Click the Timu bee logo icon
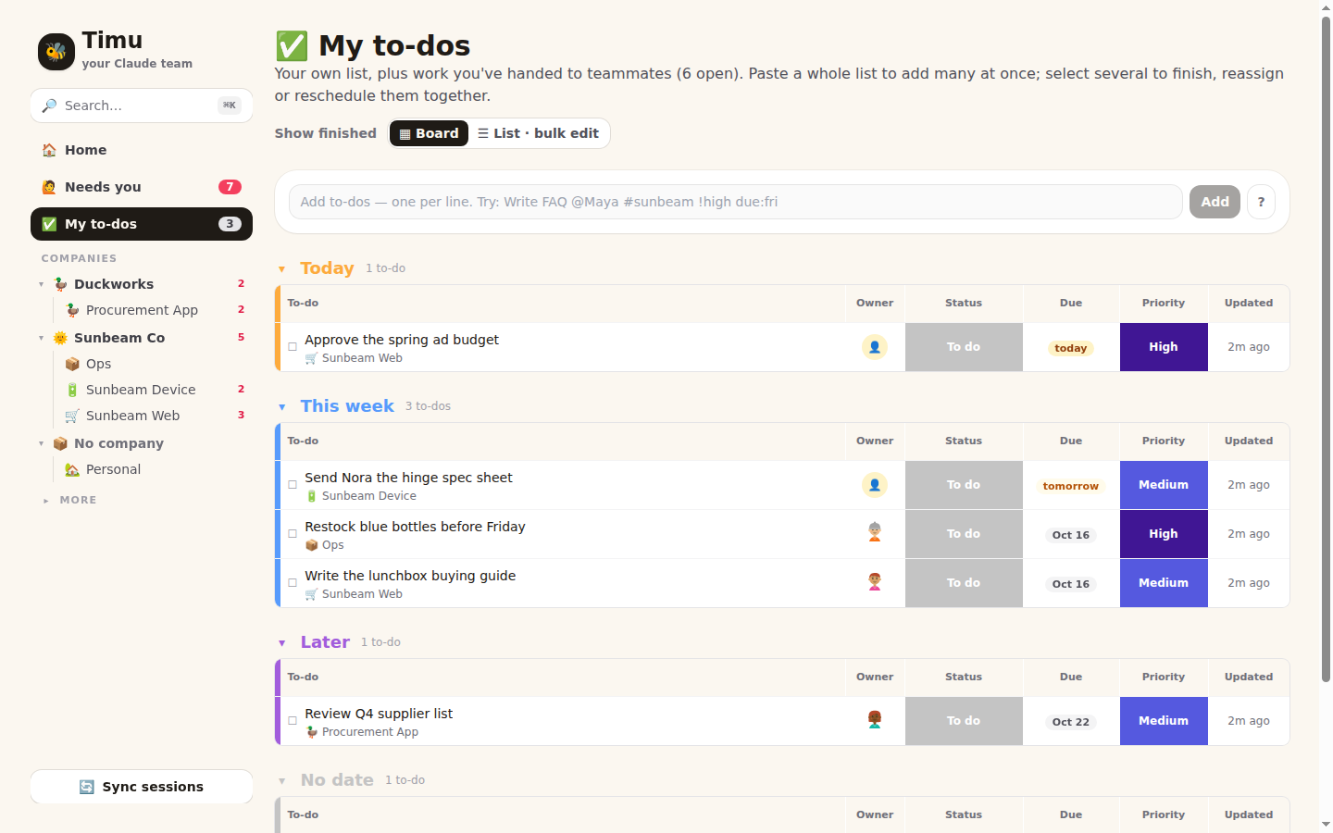This screenshot has height=833, width=1333. point(56,52)
